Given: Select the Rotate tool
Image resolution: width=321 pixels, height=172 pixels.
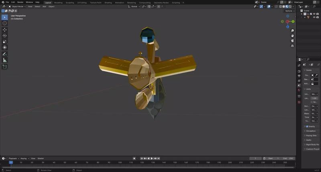Looking at the screenshot, I should (x=5, y=36).
